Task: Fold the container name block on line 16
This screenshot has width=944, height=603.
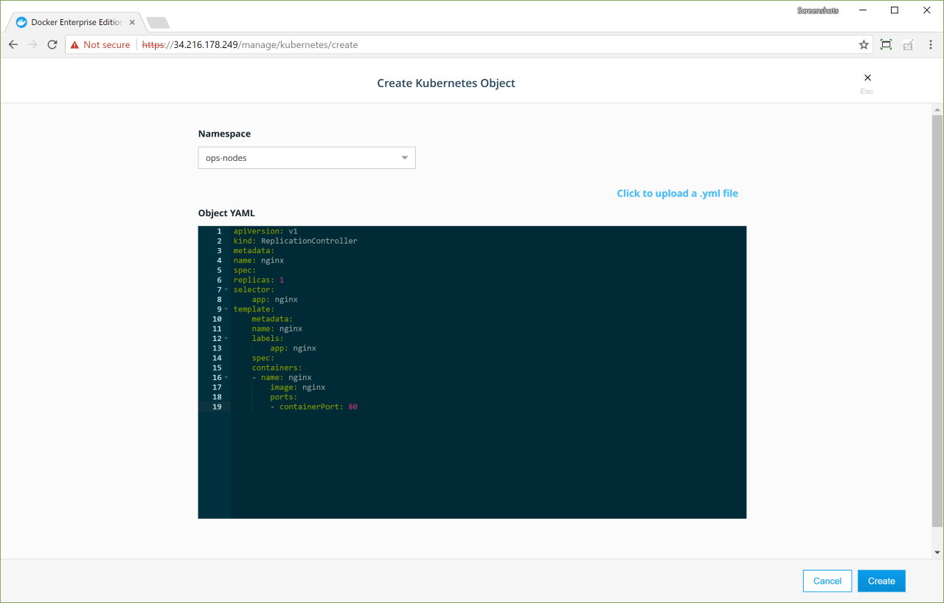Action: point(226,378)
